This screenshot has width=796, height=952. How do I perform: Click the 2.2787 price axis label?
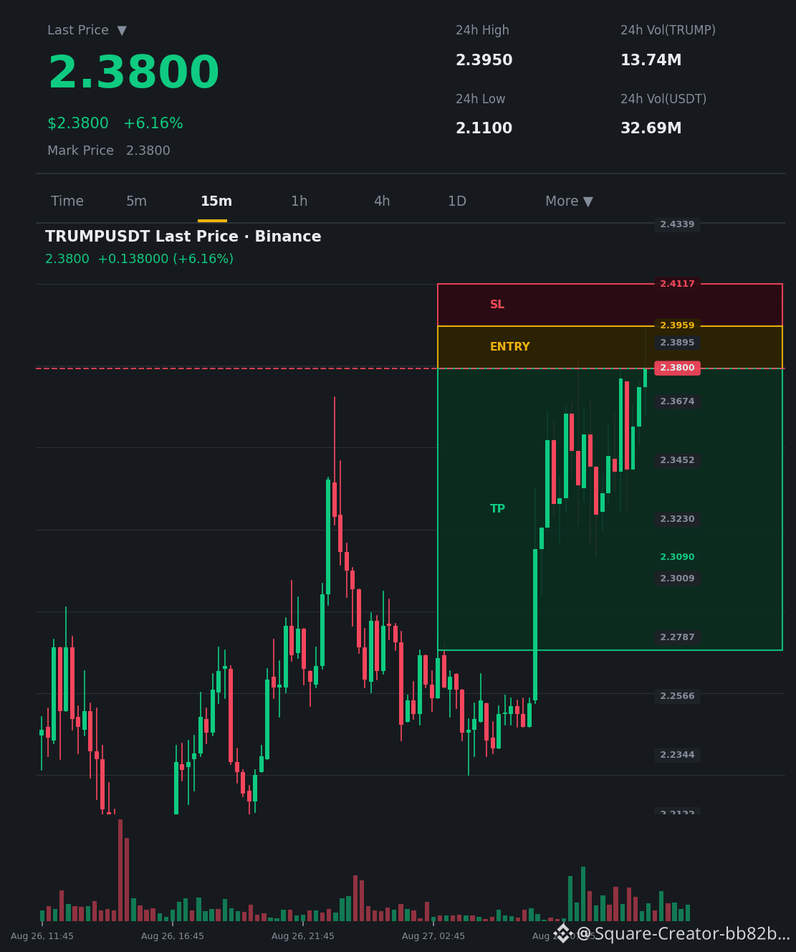point(677,637)
